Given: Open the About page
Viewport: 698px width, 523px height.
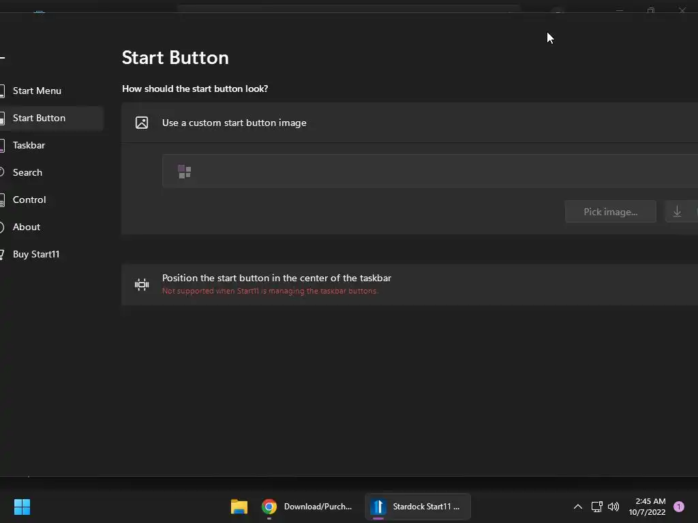Looking at the screenshot, I should [27, 227].
